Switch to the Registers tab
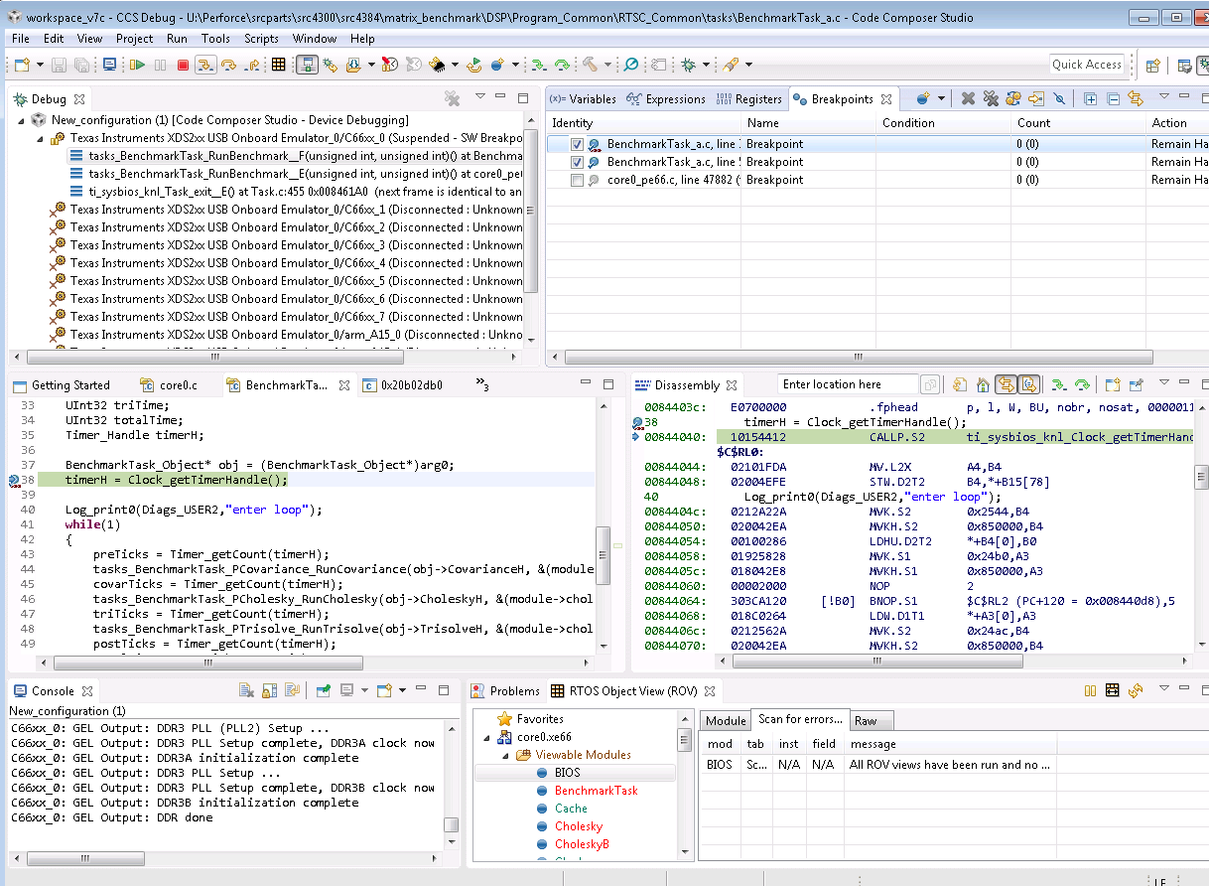This screenshot has height=886, width=1209. [750, 99]
